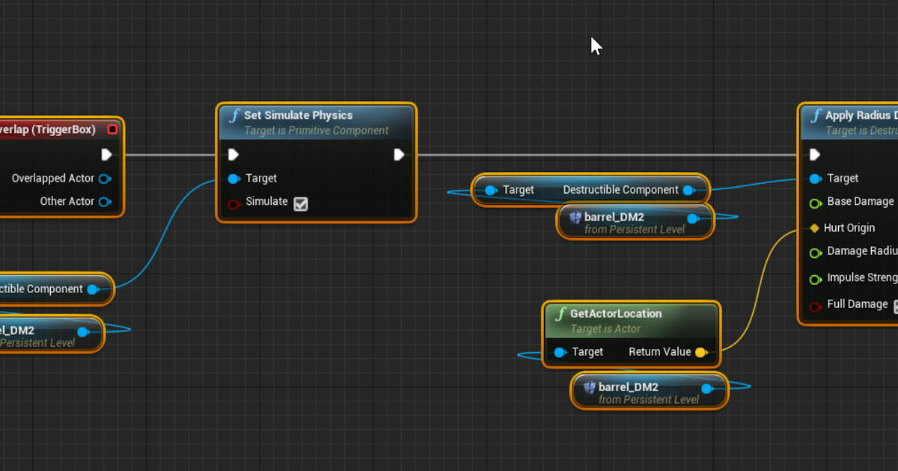Enable the Full Damage checkbox
Viewport: 898px width, 471px height.
pos(894,304)
